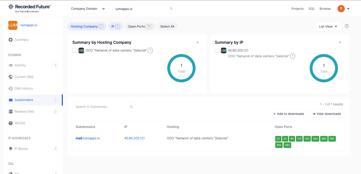Click the Activity list icon

coord(11,65)
